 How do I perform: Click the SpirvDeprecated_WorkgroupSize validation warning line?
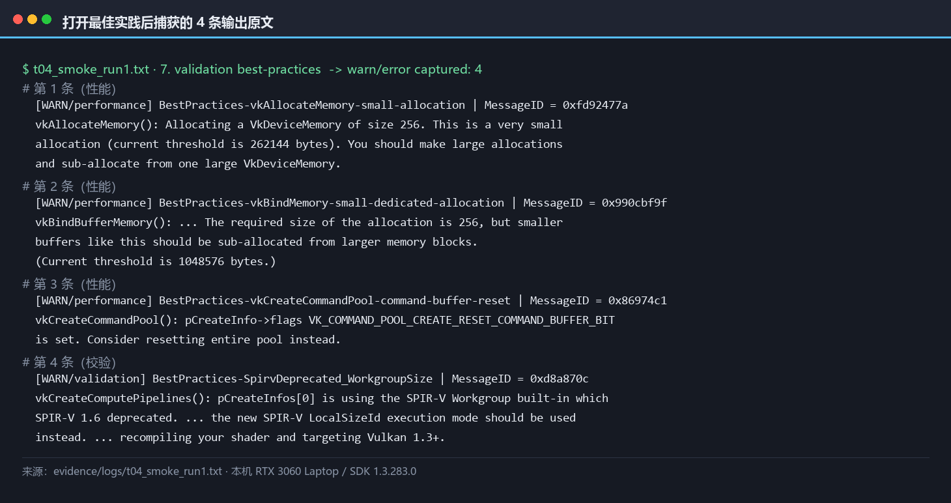(312, 379)
